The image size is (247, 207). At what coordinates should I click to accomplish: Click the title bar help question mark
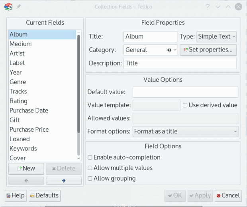[x=208, y=7]
